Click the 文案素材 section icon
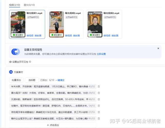Image resolution: width=165 pixels, height=128 pixels. pos(11,72)
